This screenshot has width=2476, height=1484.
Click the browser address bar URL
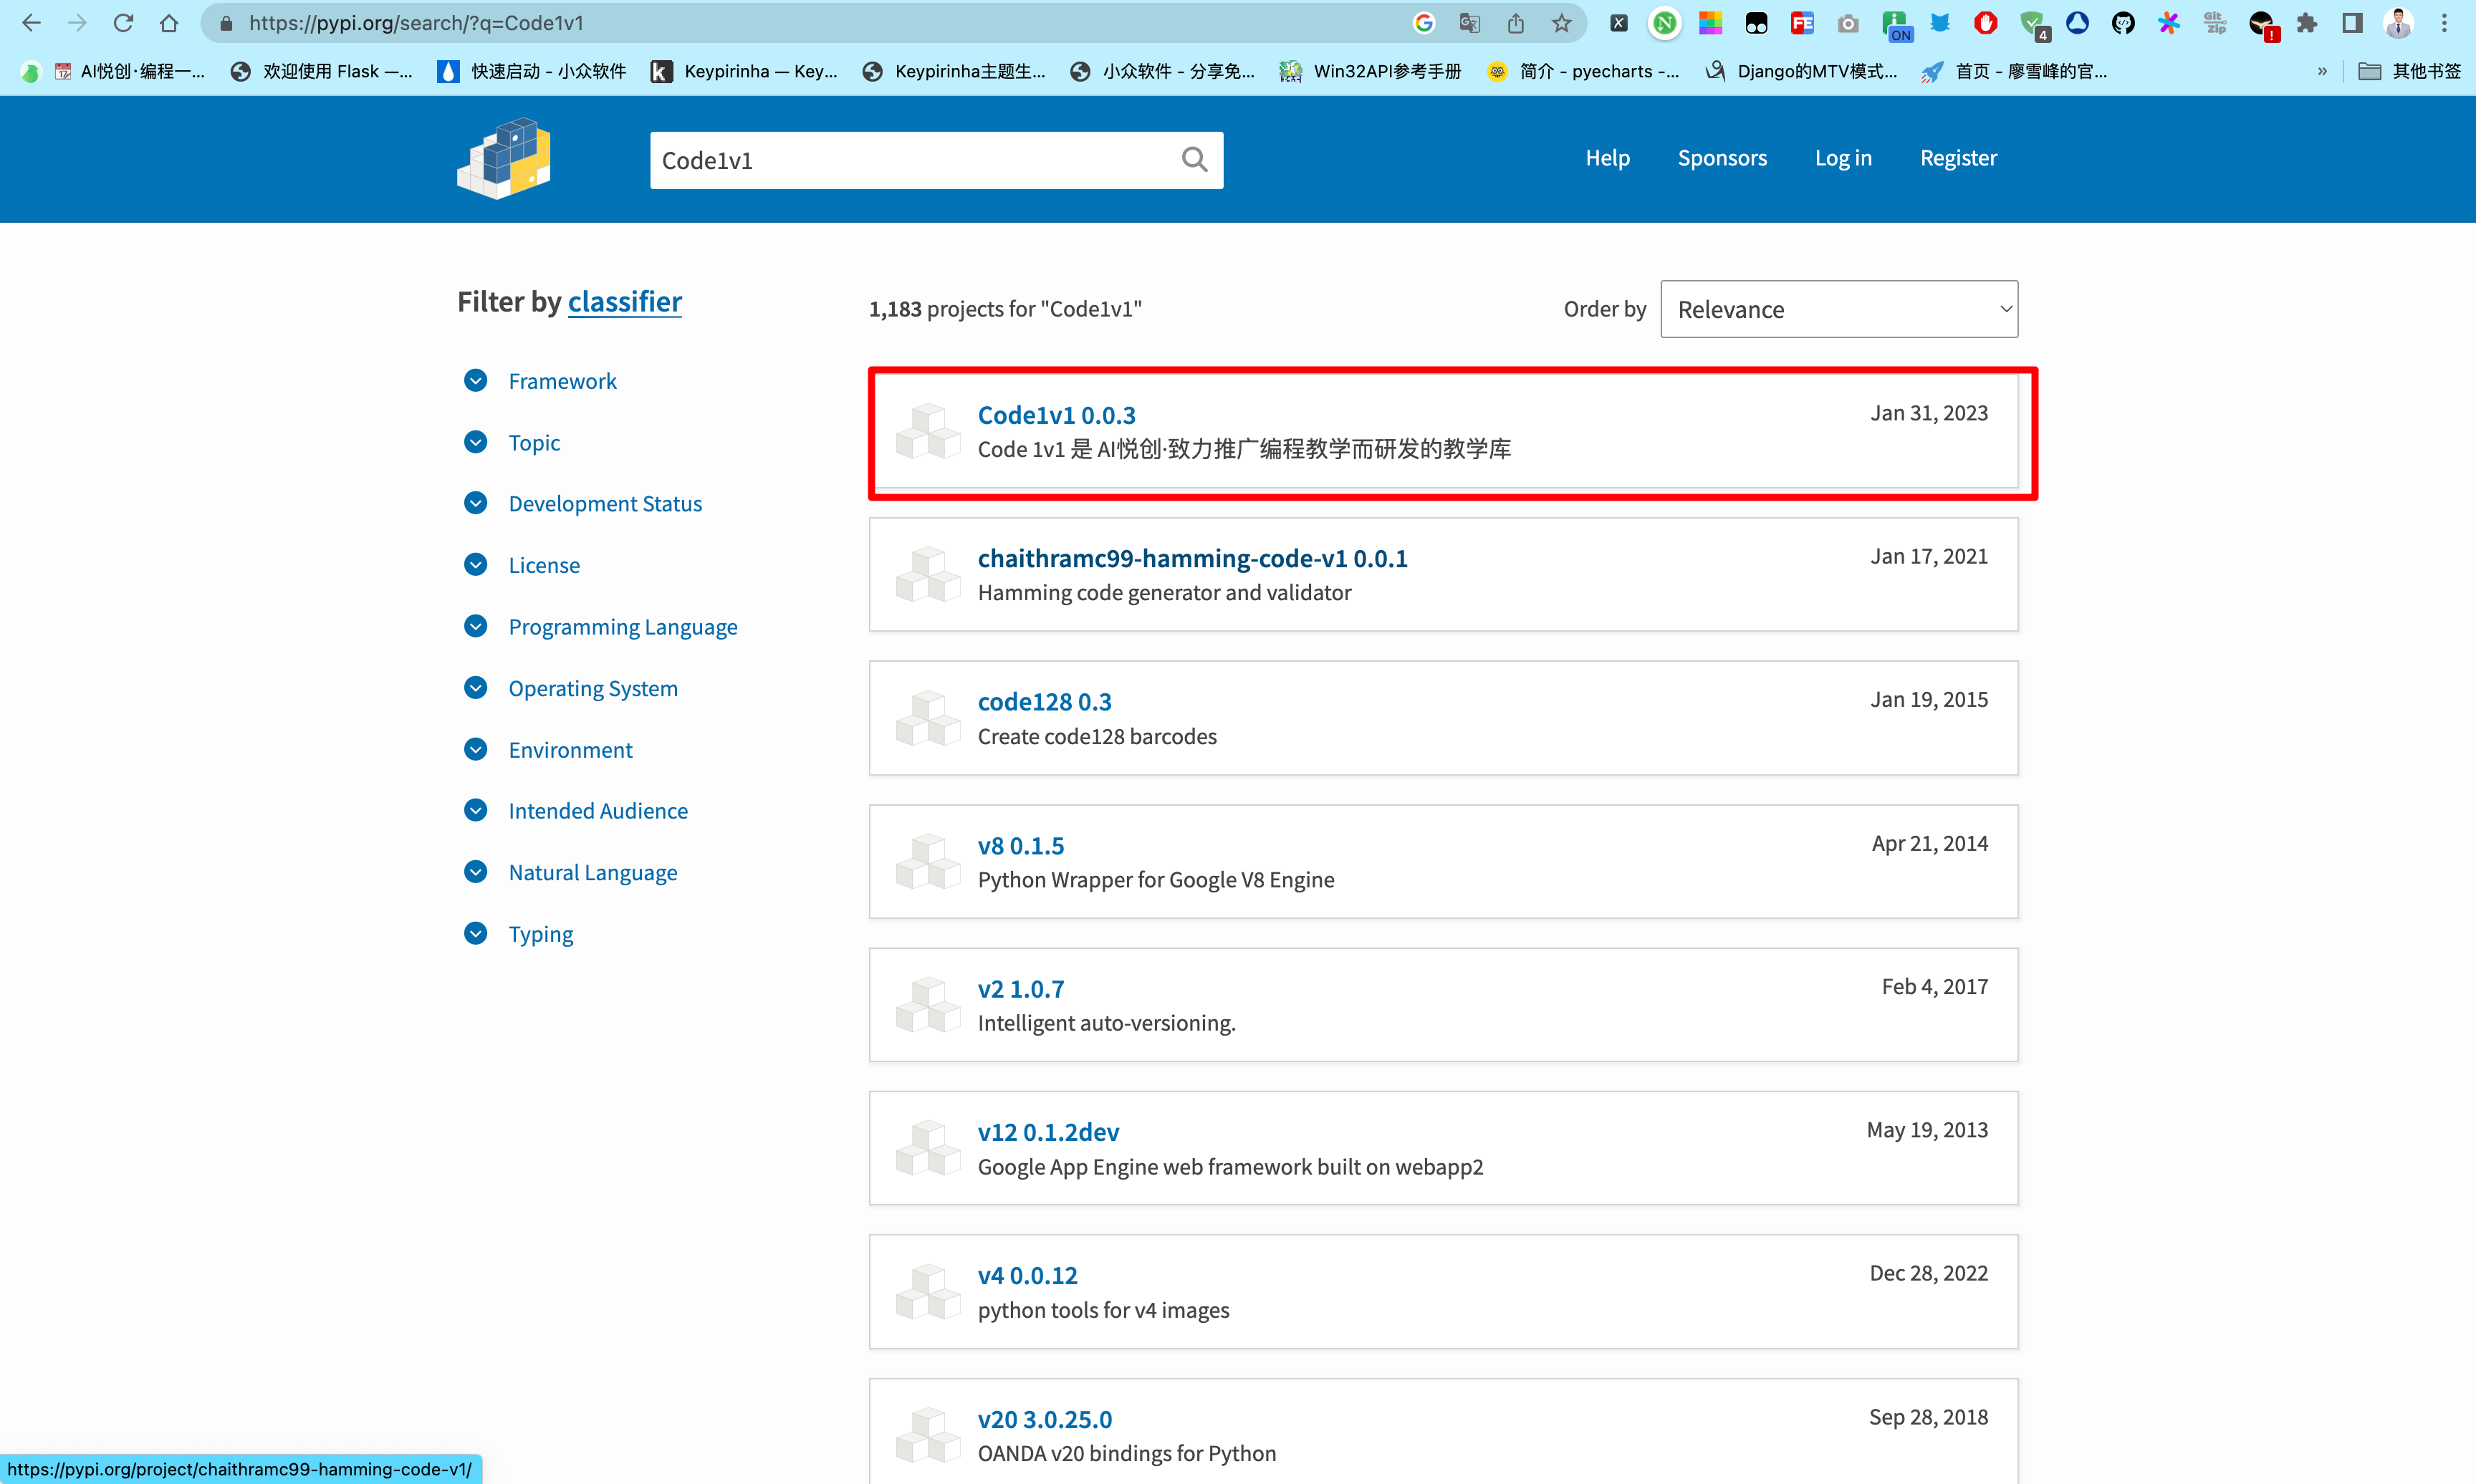(x=416, y=23)
